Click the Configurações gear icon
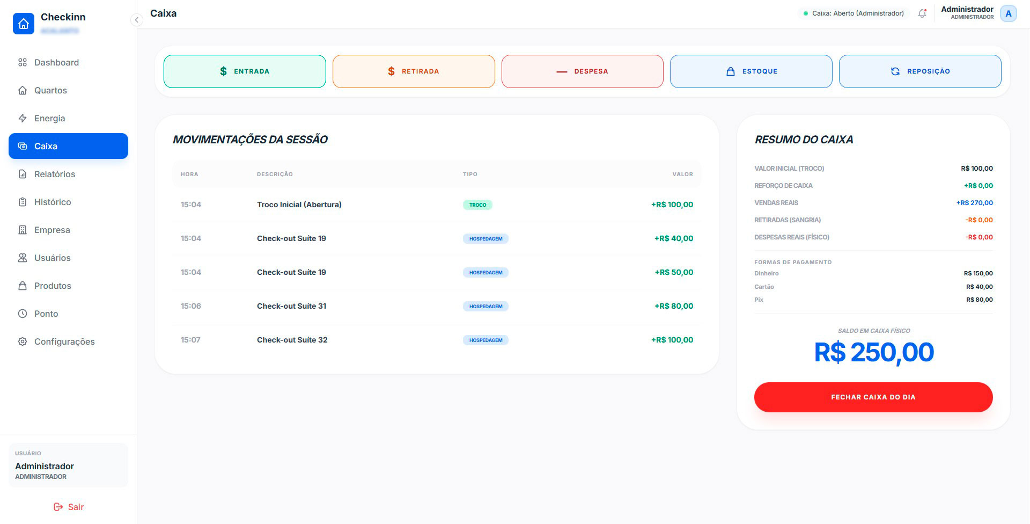The width and height of the screenshot is (1030, 524). (23, 341)
